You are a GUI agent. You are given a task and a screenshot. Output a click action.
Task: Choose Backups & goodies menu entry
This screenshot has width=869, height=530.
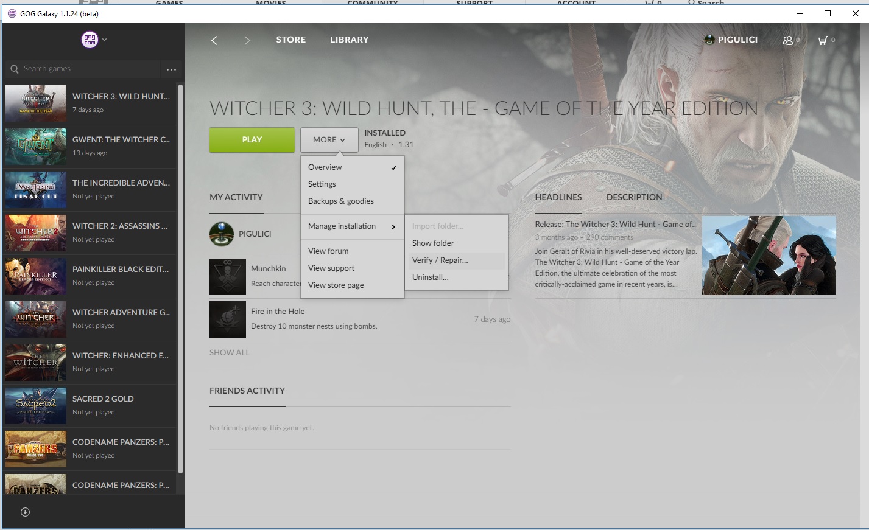(352, 201)
